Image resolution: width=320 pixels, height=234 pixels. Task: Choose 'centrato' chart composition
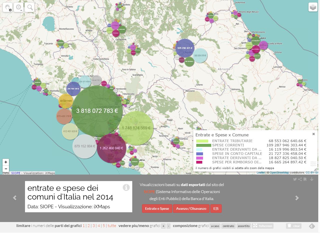click(x=228, y=226)
